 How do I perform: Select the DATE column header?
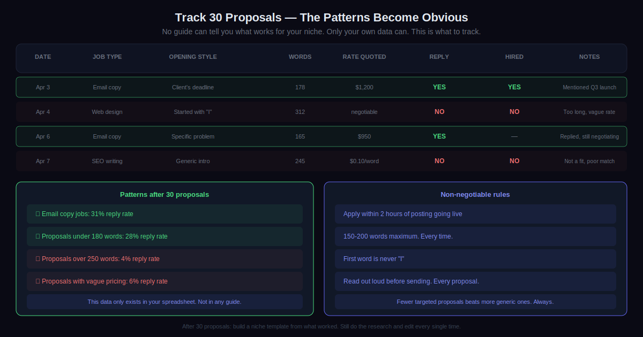pyautogui.click(x=43, y=57)
